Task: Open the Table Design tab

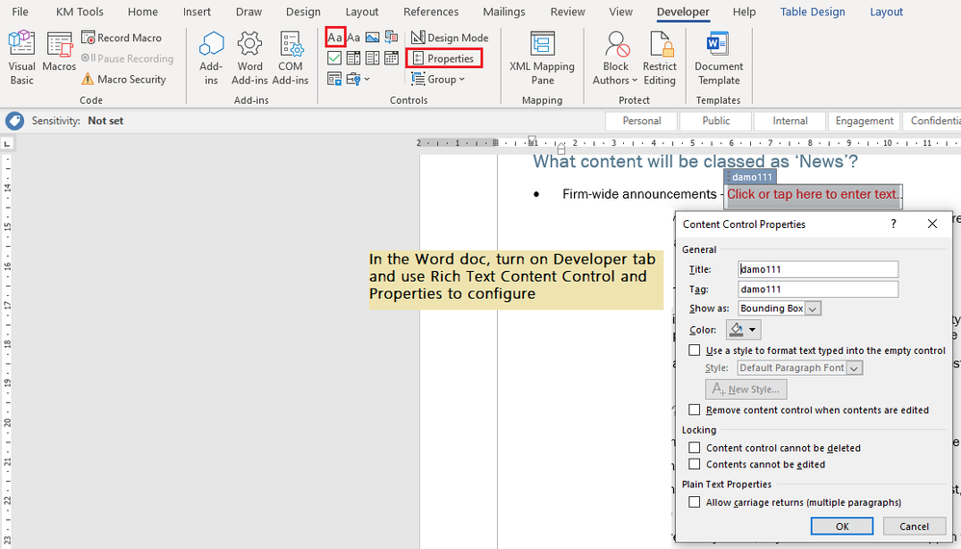Action: (x=813, y=12)
